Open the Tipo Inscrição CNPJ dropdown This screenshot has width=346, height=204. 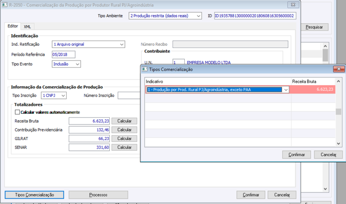(x=63, y=96)
